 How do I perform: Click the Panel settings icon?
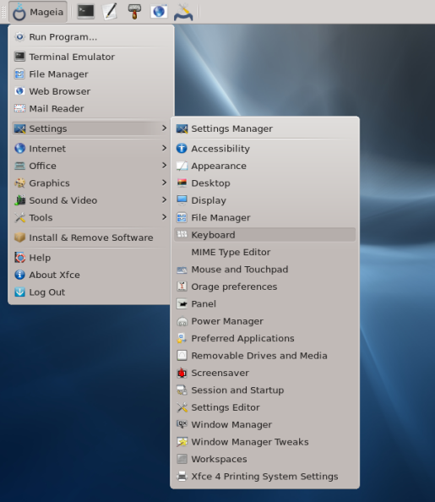(182, 304)
